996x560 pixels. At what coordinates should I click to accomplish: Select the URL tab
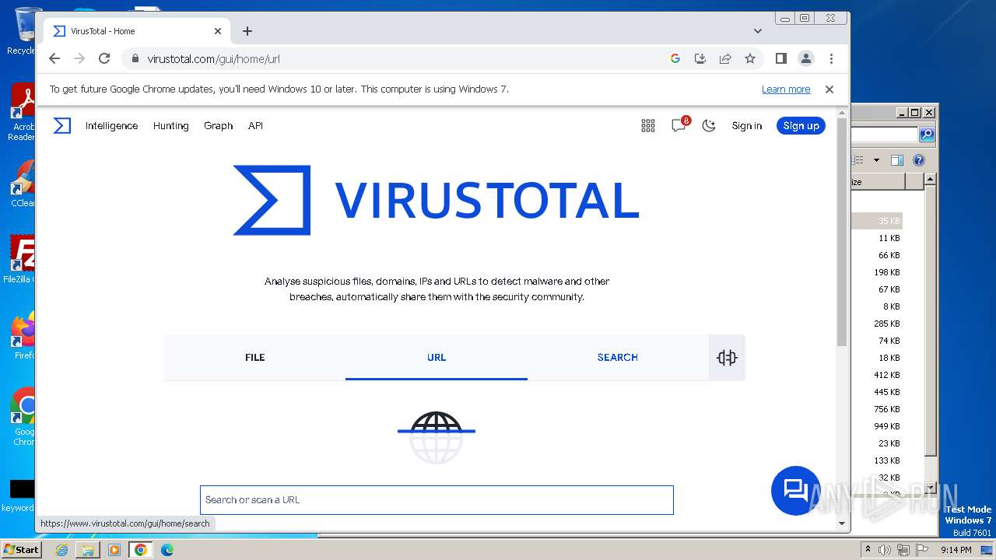click(437, 357)
